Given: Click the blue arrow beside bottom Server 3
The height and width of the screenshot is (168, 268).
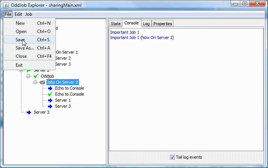Looking at the screenshot, I should click(29, 112).
